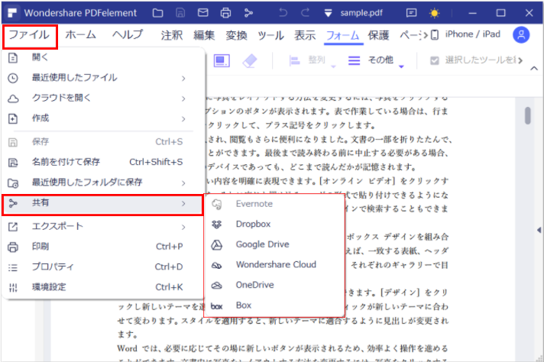This screenshot has height=362, width=544.
Task: Expand more ribbon tabs chevron
Action: [x=424, y=35]
